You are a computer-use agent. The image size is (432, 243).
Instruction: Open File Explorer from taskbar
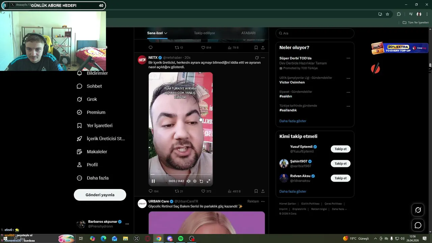[x=126, y=239]
